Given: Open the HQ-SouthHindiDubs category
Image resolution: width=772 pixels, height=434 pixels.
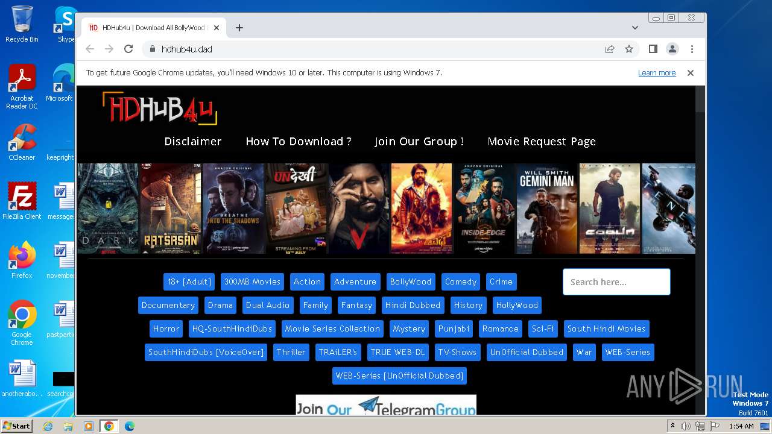Looking at the screenshot, I should tap(232, 329).
